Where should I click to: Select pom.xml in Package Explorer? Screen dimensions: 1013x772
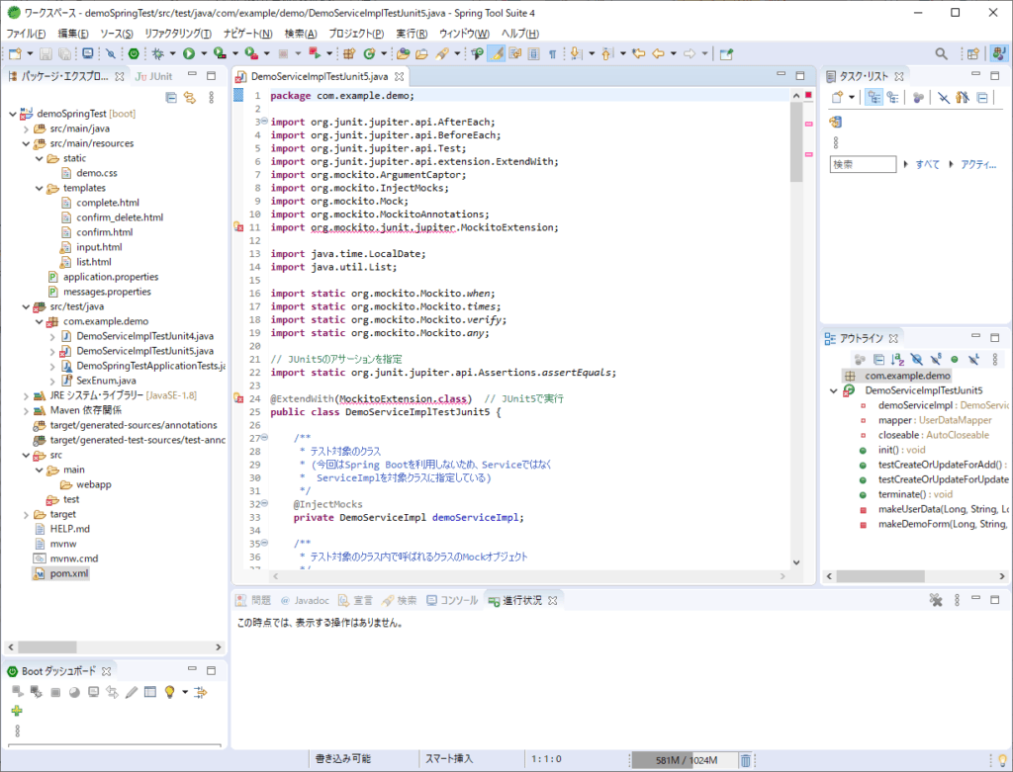click(69, 574)
